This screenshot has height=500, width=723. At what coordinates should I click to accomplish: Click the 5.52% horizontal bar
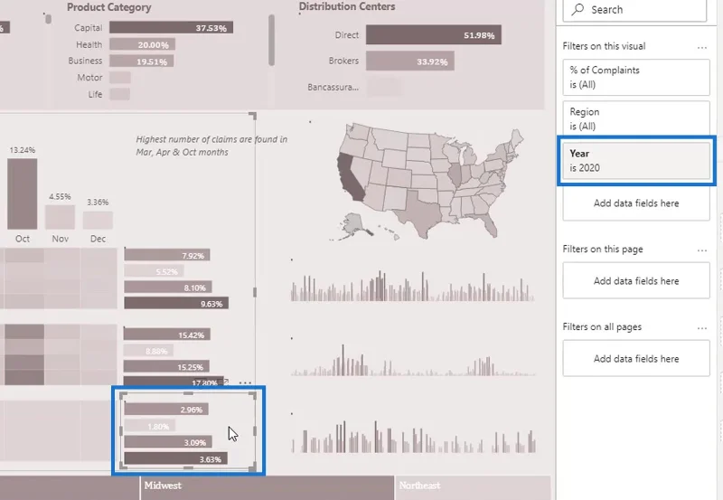click(154, 271)
